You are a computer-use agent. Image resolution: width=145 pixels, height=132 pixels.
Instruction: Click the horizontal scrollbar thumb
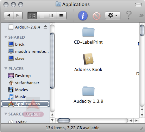coord(64,120)
